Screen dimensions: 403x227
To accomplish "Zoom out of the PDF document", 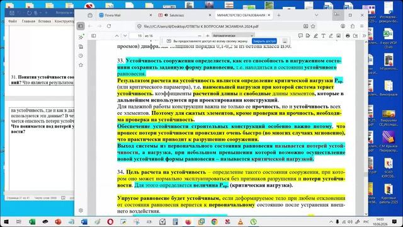I will pos(200,36).
